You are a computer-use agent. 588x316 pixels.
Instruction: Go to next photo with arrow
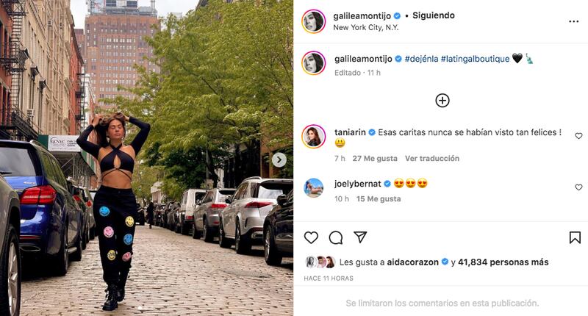279,160
